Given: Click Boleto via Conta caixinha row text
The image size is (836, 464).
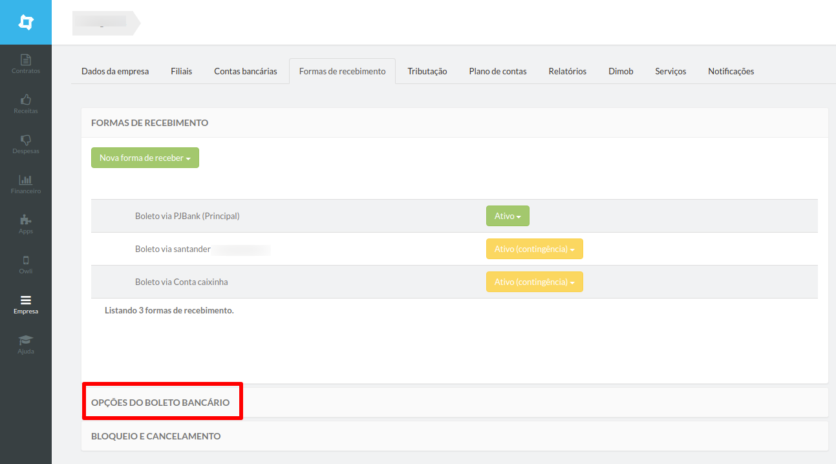Looking at the screenshot, I should (x=182, y=282).
